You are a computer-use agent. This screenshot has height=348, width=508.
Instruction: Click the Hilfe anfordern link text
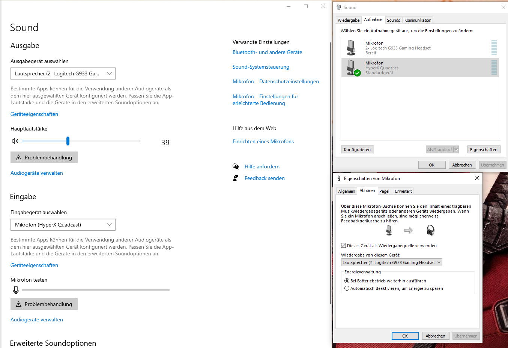262,166
